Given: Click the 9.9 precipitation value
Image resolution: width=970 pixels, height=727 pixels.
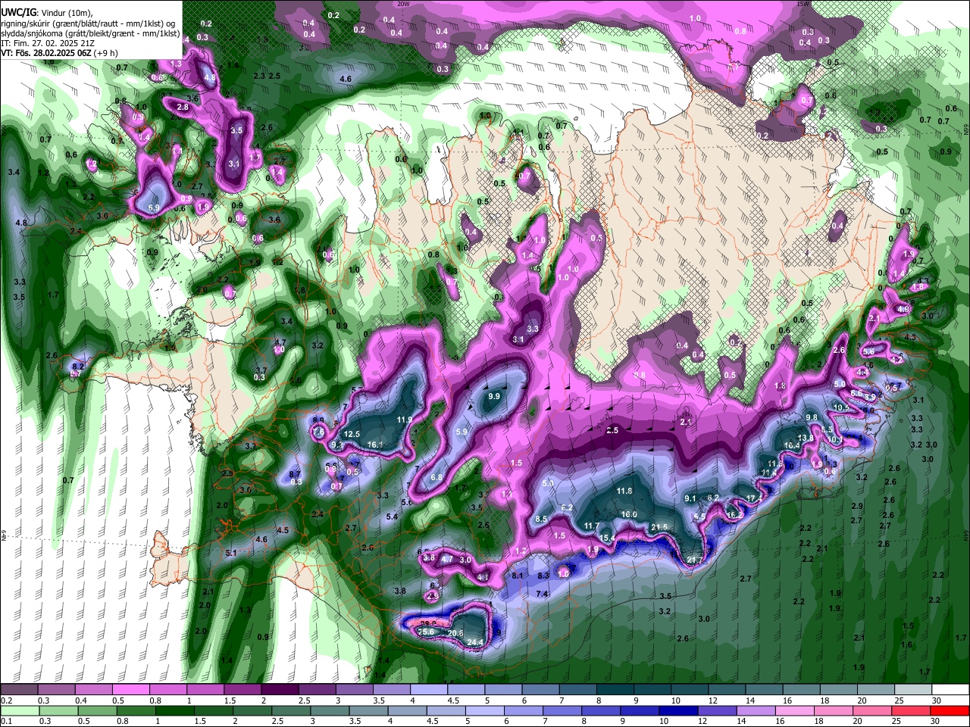Looking at the screenshot, I should [495, 397].
